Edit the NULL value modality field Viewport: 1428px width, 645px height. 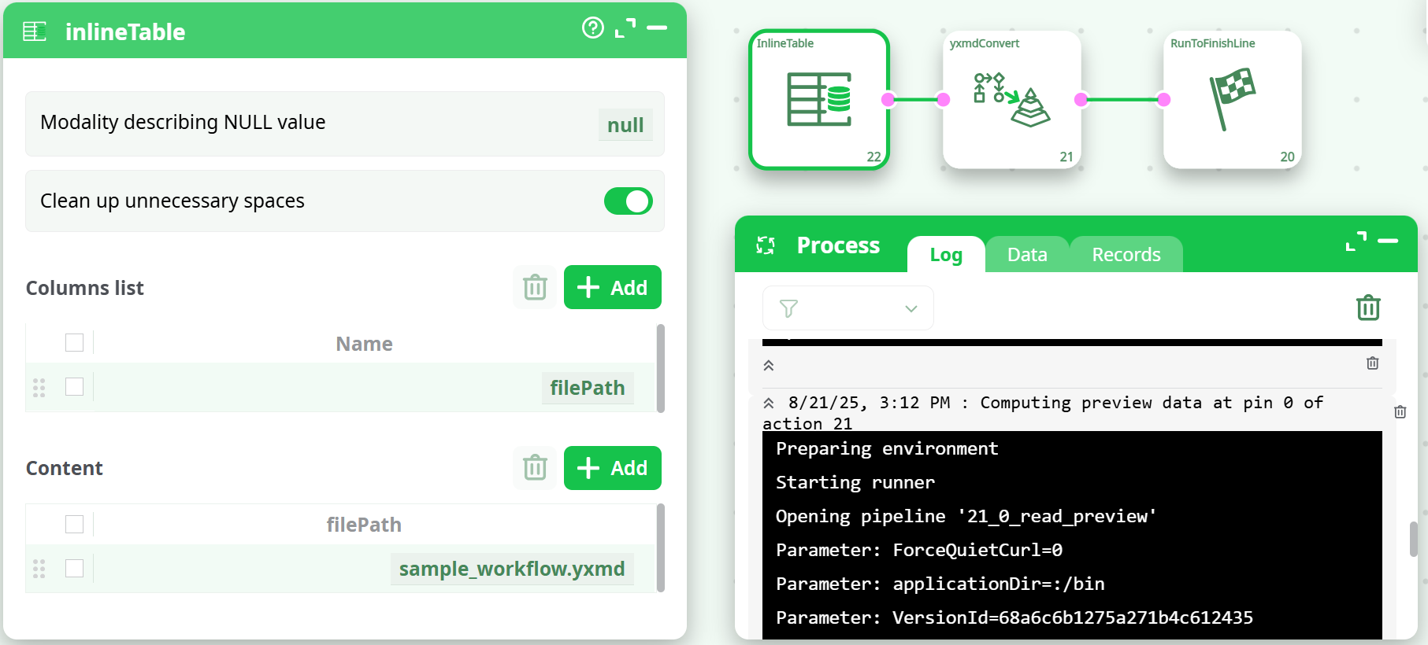pos(625,125)
